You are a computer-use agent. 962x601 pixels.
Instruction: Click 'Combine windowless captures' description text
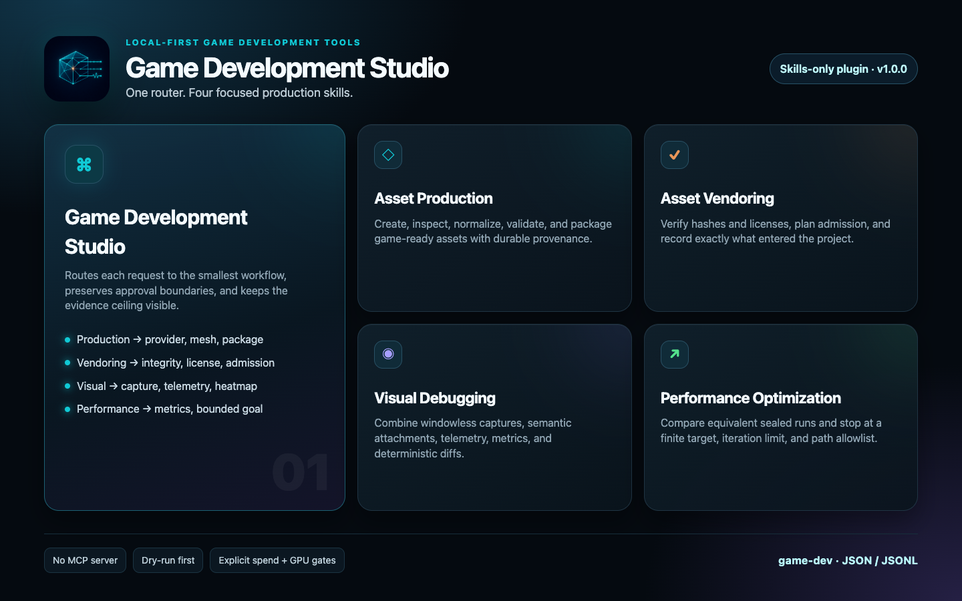[473, 438]
